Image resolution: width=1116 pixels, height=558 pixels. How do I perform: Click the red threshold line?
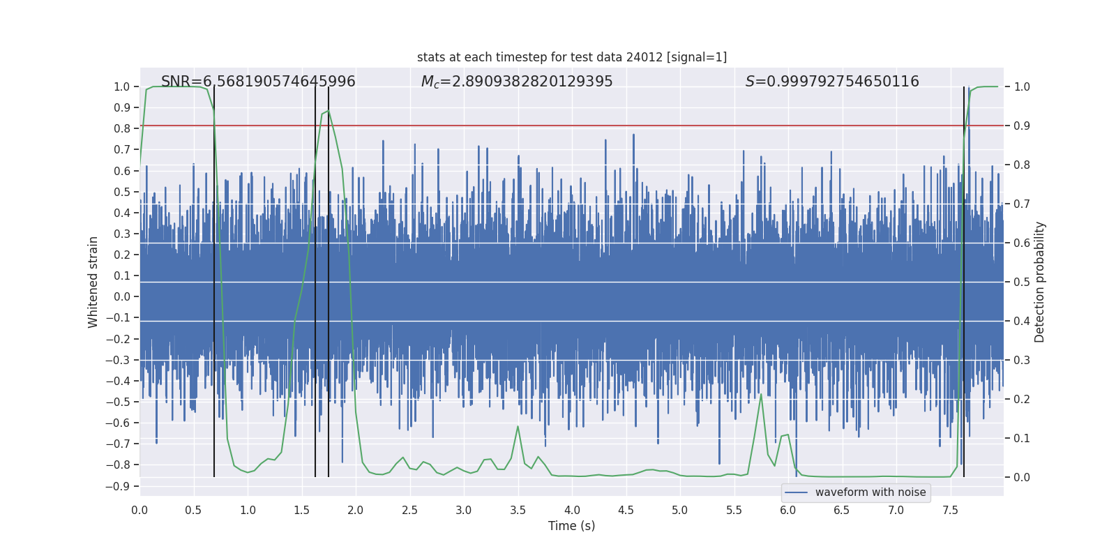[x=572, y=126]
